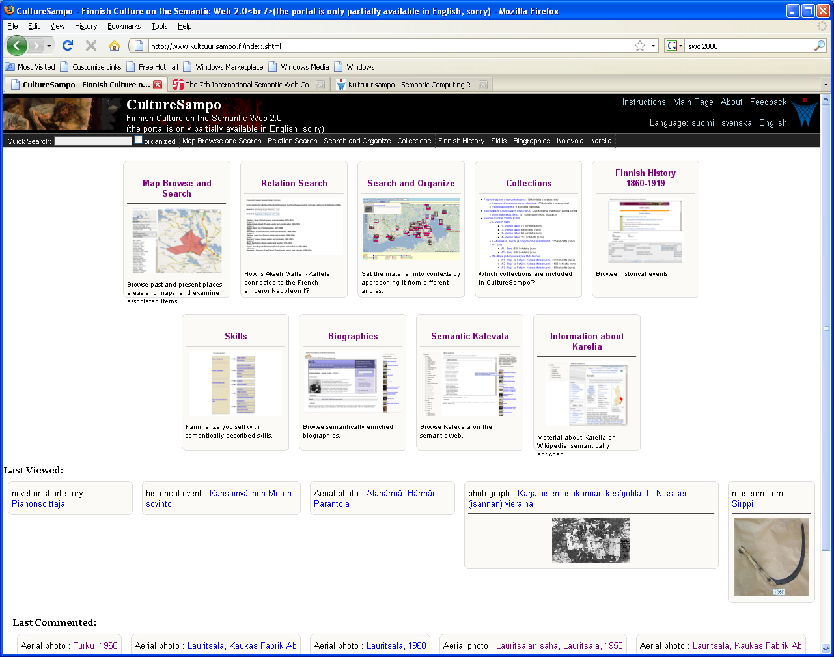834x657 pixels.
Task: Click the Google search box
Action: pos(749,46)
